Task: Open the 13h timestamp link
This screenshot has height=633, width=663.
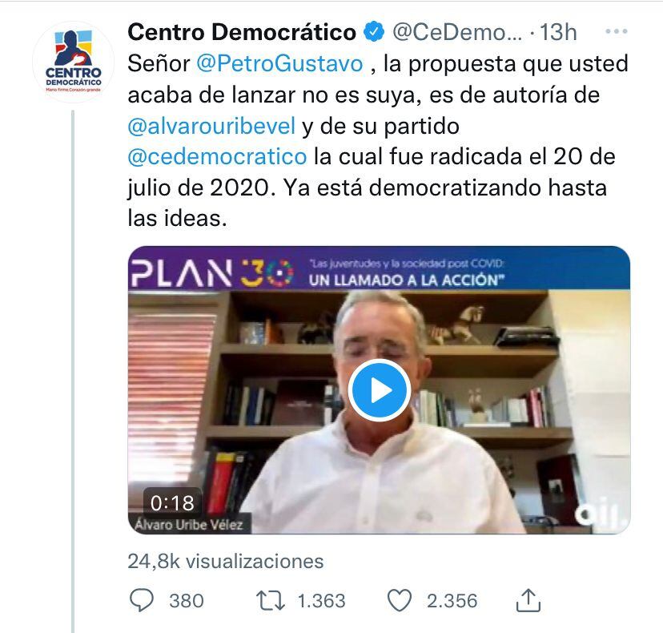Action: 558,32
